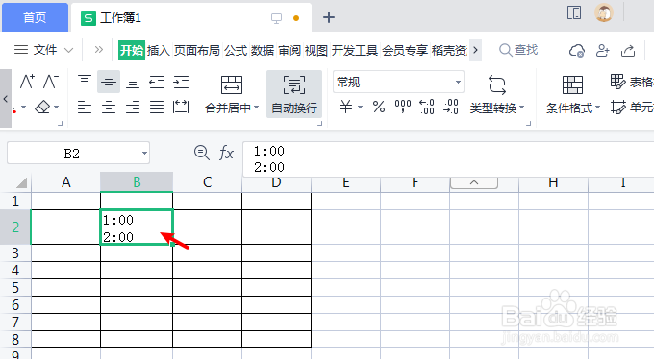This screenshot has height=359, width=654.
Task: Click the 查找 search box
Action: (518, 50)
